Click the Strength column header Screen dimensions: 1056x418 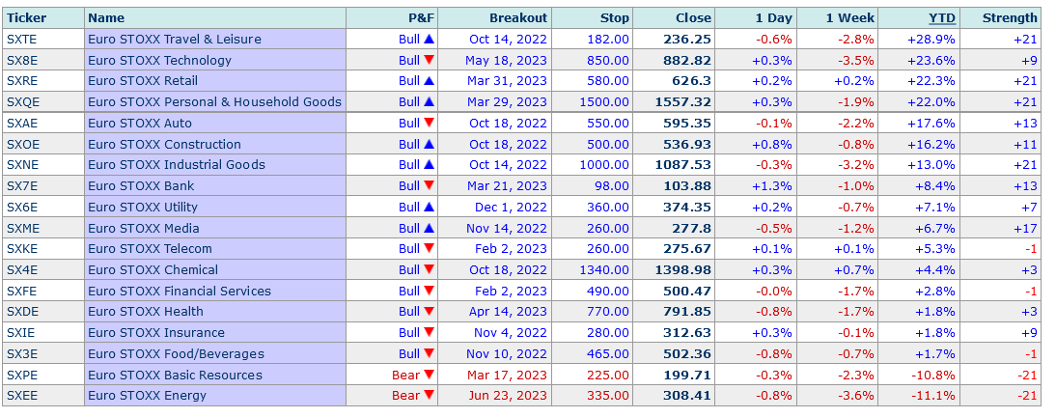click(x=1010, y=18)
